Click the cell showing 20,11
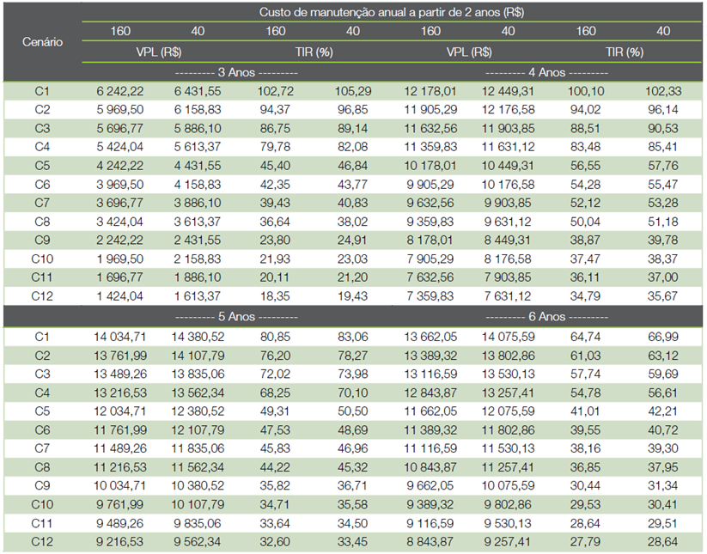 tap(274, 277)
